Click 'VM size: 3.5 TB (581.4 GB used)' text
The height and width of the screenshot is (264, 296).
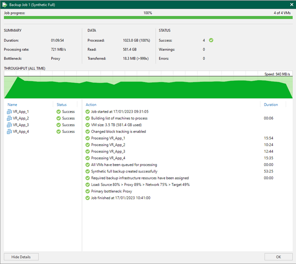[x=116, y=125]
